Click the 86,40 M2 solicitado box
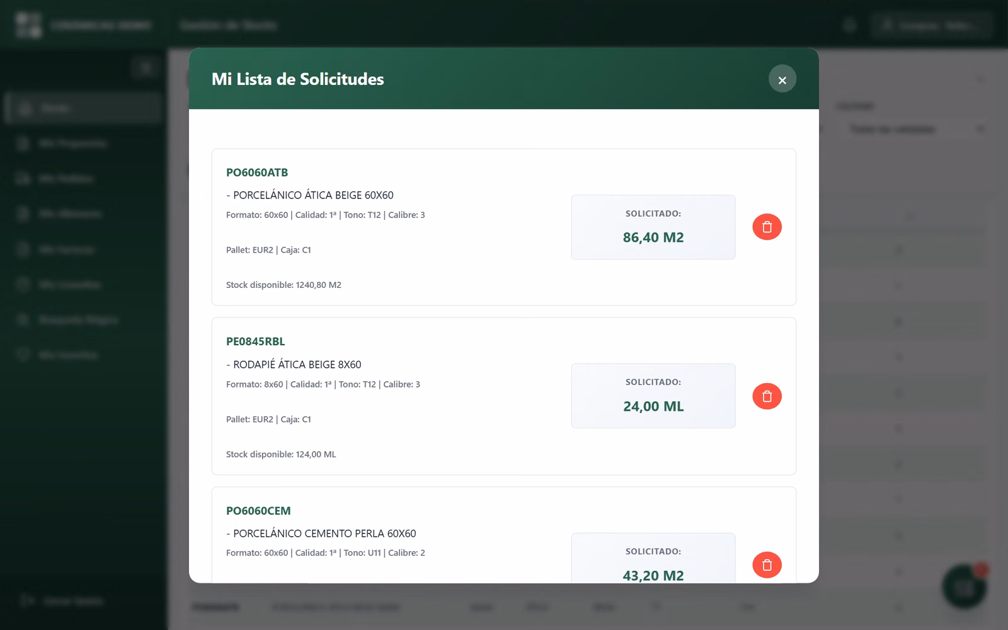1008x630 pixels. (653, 227)
